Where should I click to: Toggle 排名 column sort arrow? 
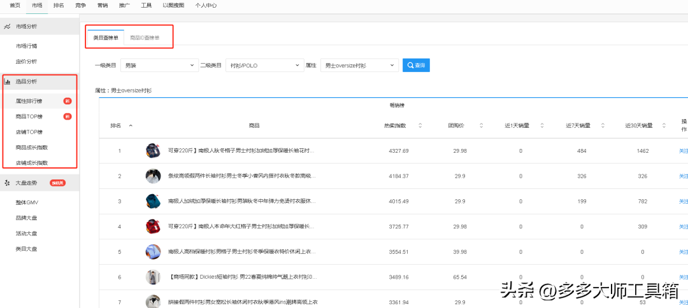tap(131, 125)
